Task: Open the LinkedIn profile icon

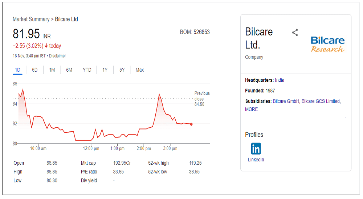Action: pos(256,148)
